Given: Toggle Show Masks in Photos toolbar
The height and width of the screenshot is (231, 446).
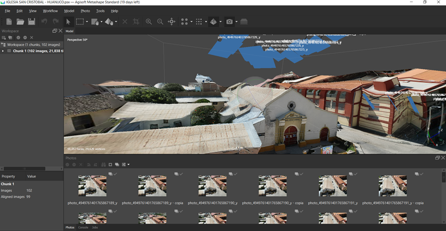Looking at the screenshot, I should click(110, 165).
